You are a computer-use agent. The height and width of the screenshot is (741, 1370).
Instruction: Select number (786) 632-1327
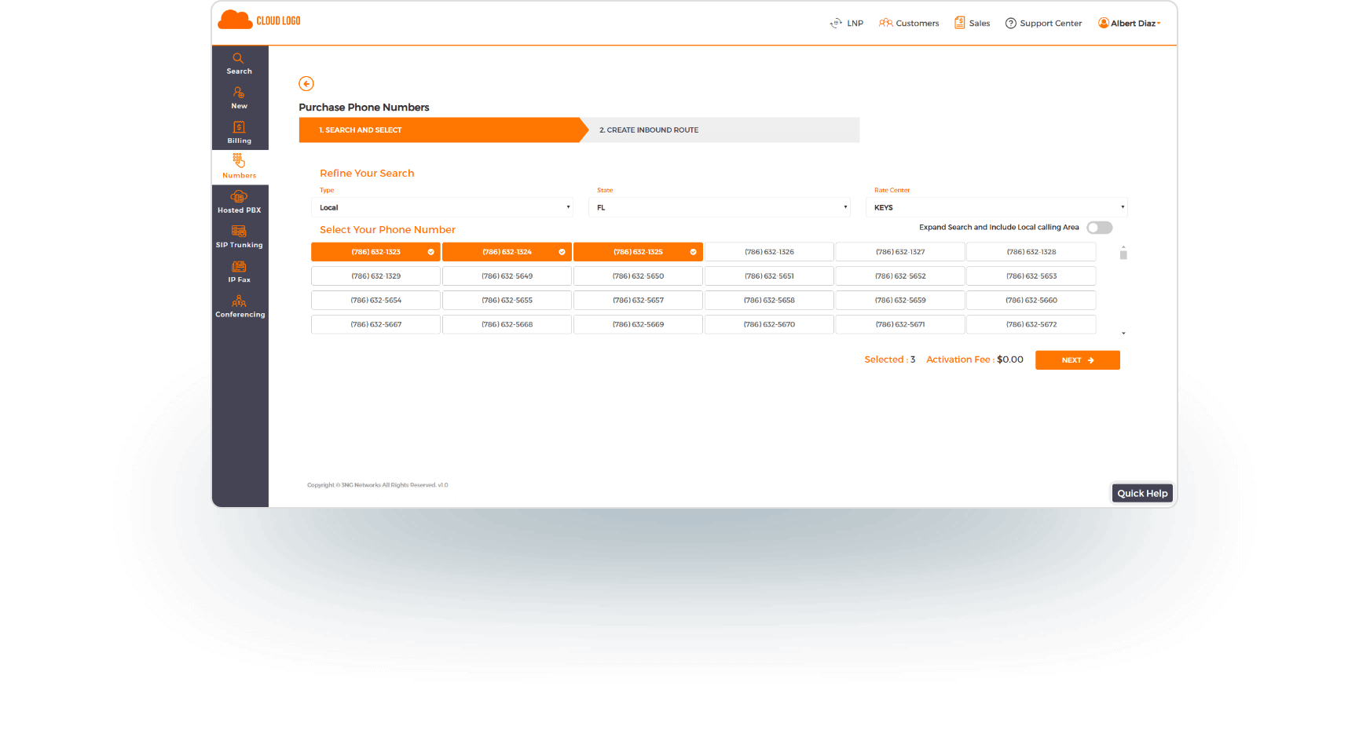900,252
